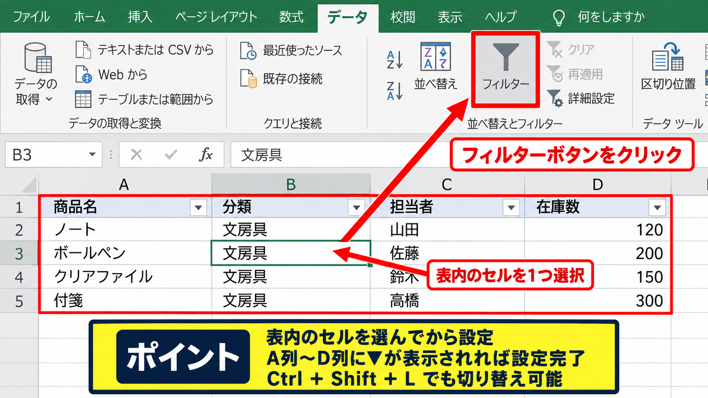Expand the Name Box dropdown arrow
The height and width of the screenshot is (398, 708).
point(92,154)
